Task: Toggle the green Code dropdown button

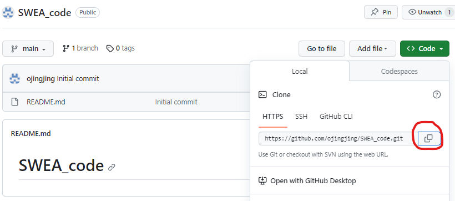Action: click(424, 48)
